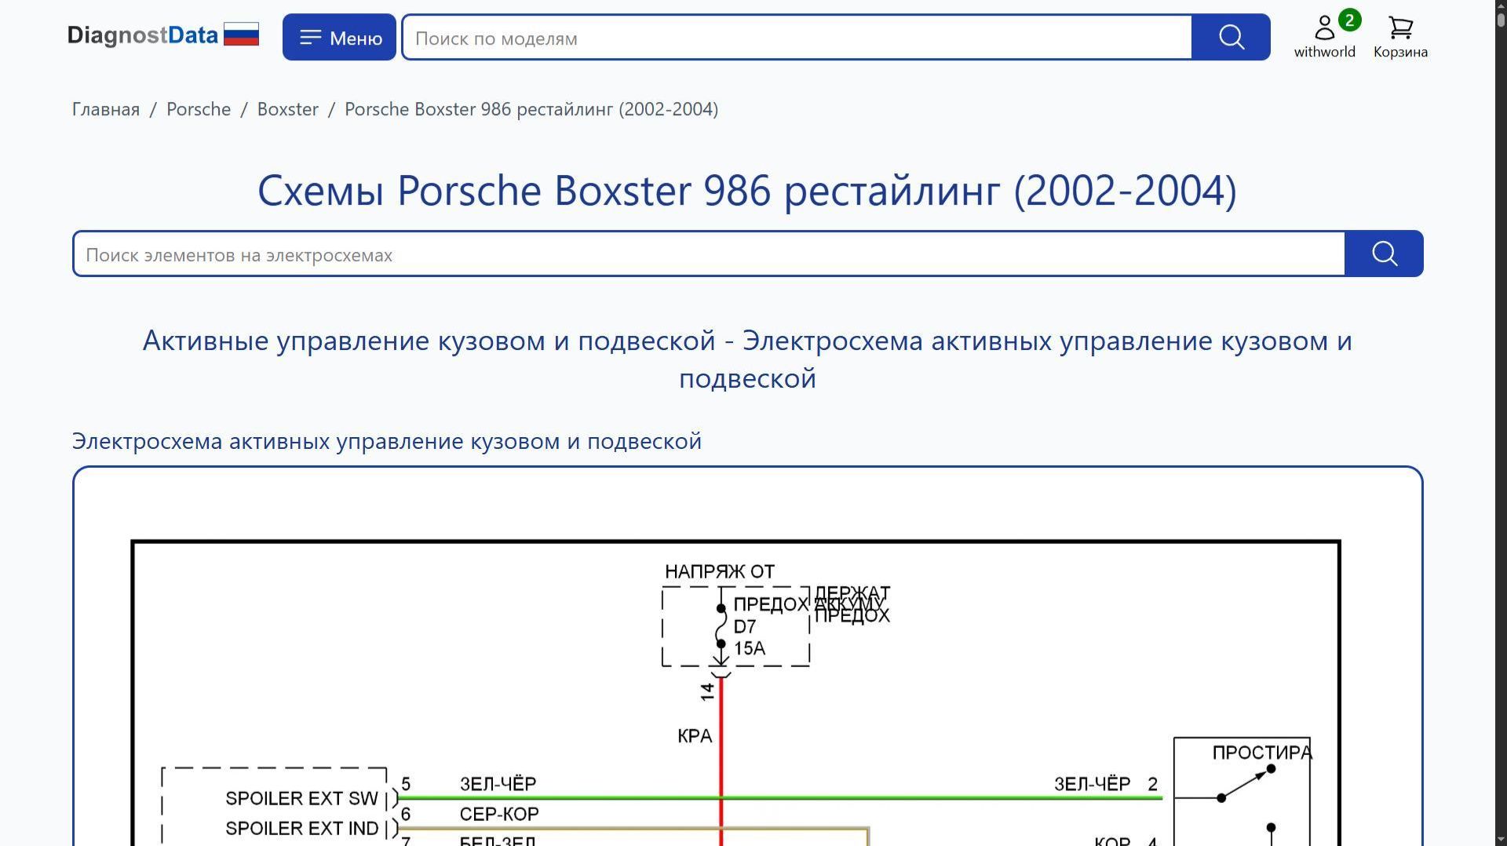Click the wiring diagram search magnifier button
1507x846 pixels.
[1384, 253]
